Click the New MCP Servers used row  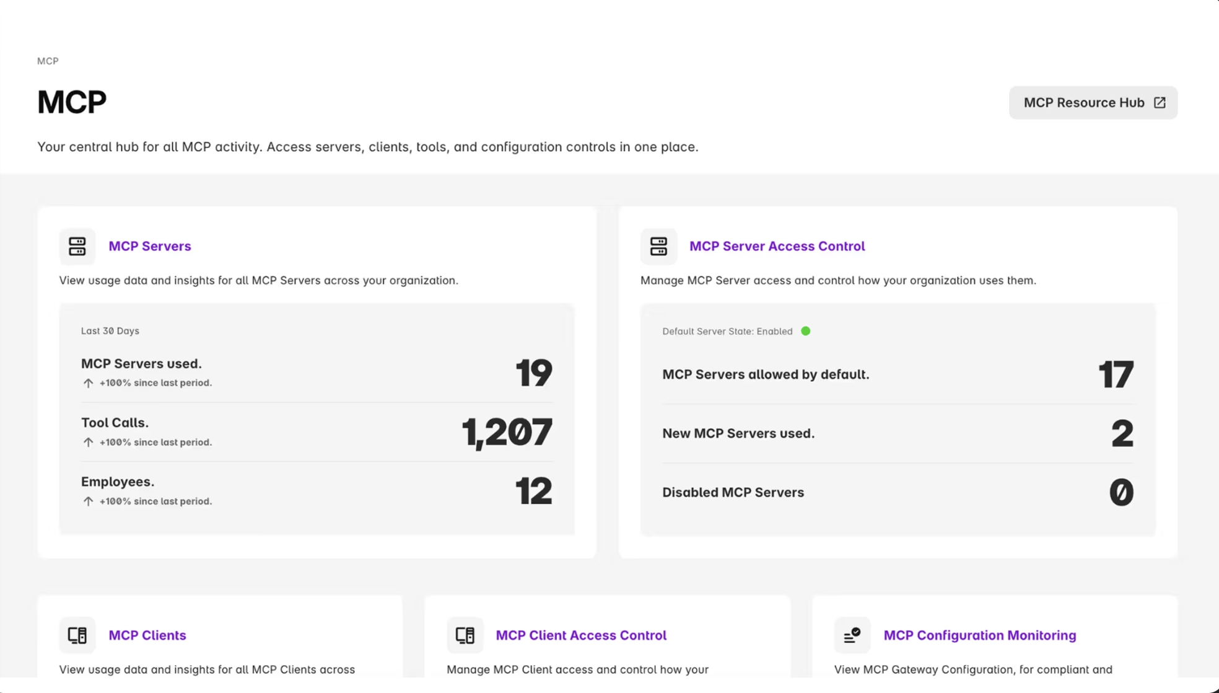point(738,433)
